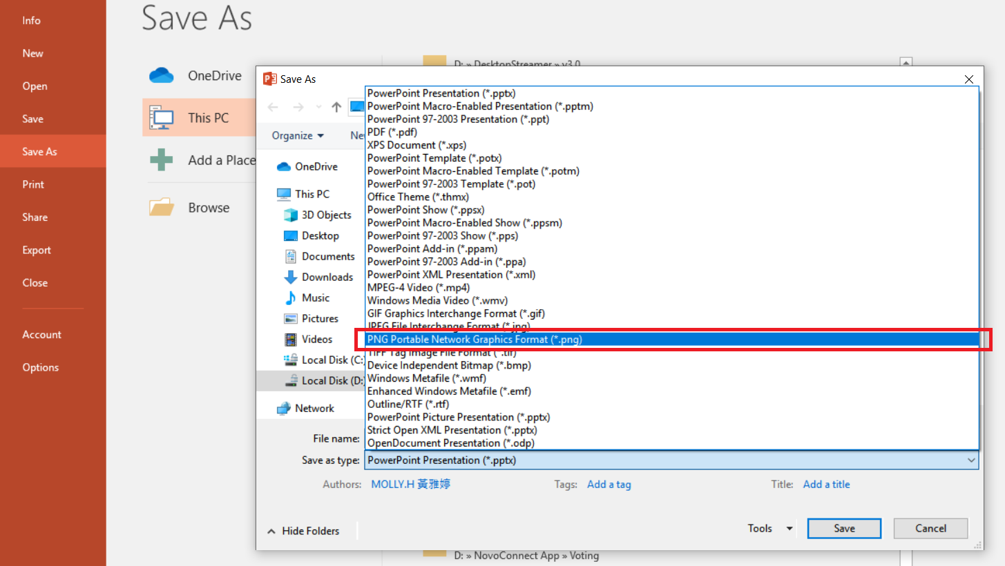This screenshot has width=1005, height=566.
Task: Open the Organize dropdown menu
Action: pyautogui.click(x=298, y=135)
